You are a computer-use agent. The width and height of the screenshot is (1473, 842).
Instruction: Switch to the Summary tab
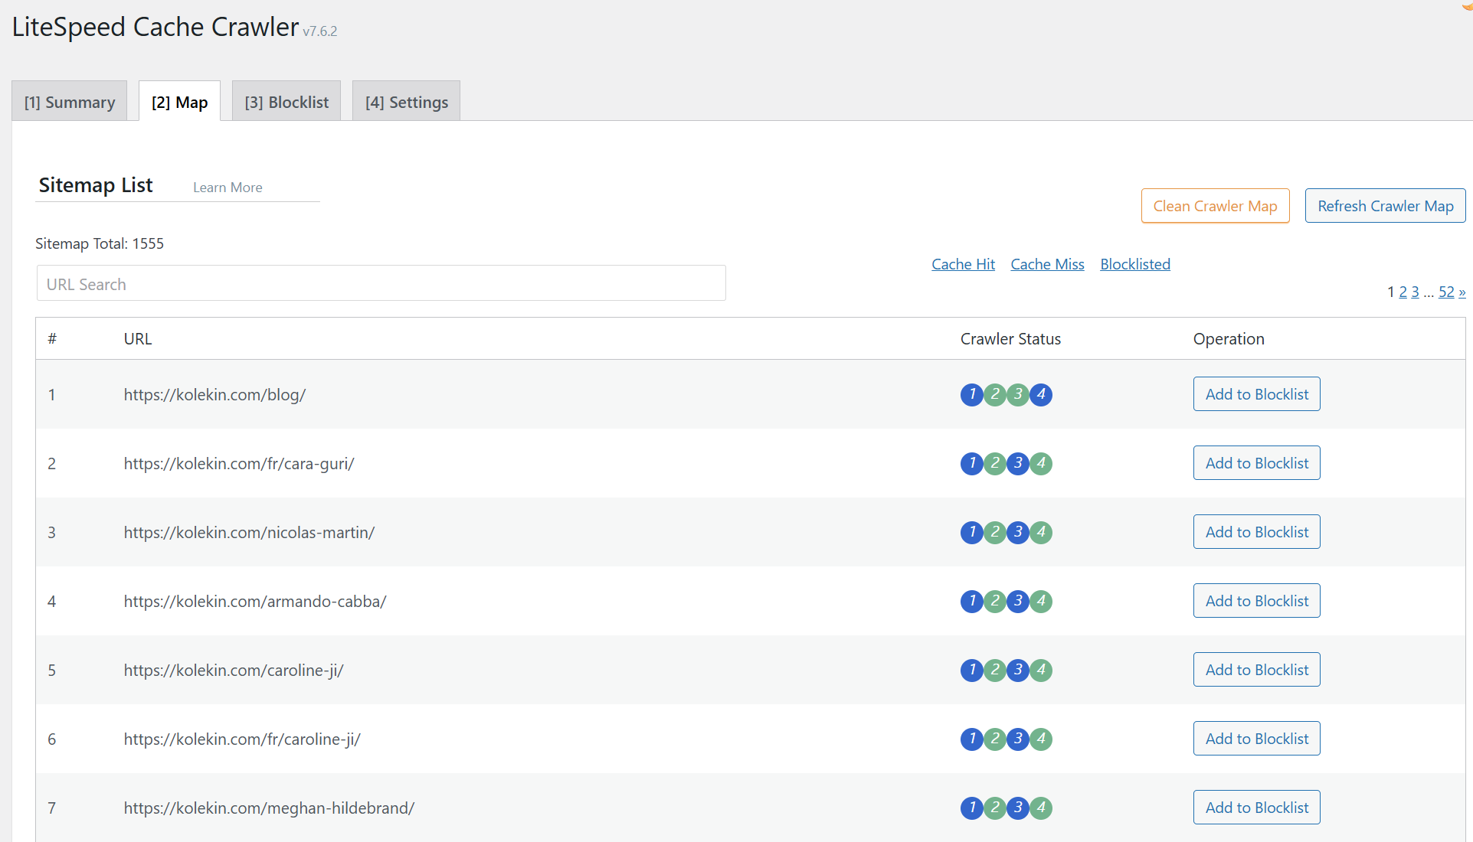[x=70, y=102]
